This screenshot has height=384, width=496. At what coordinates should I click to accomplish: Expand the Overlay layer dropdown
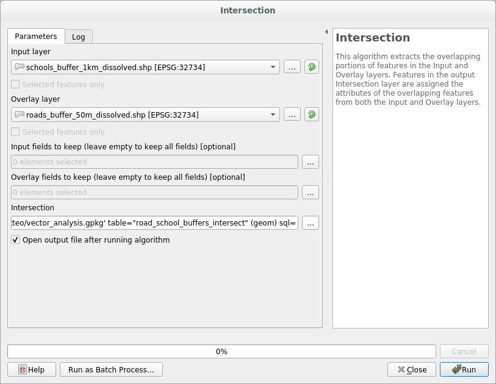271,115
